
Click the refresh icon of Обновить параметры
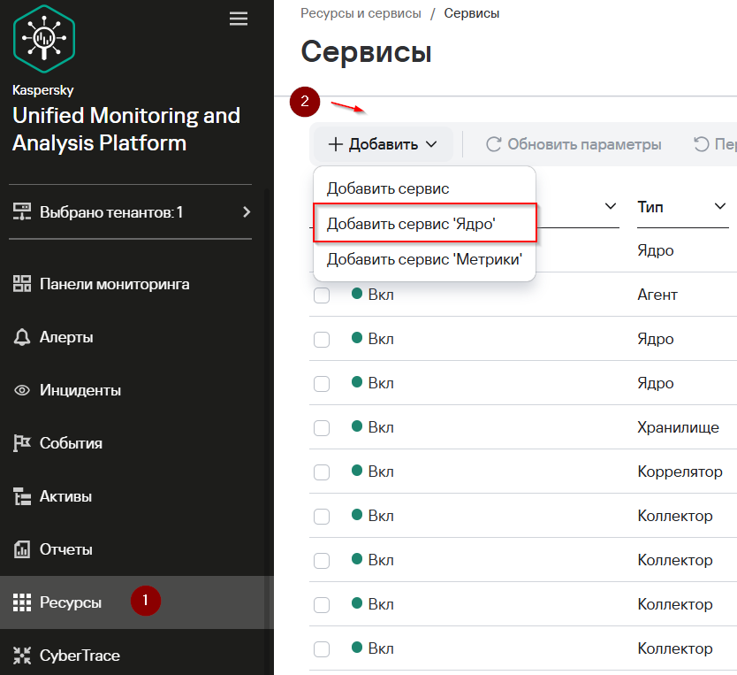[493, 144]
